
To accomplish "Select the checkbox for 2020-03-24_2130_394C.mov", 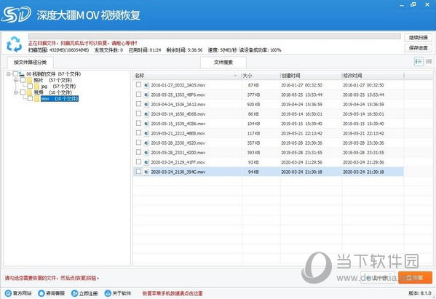I will pyautogui.click(x=138, y=171).
